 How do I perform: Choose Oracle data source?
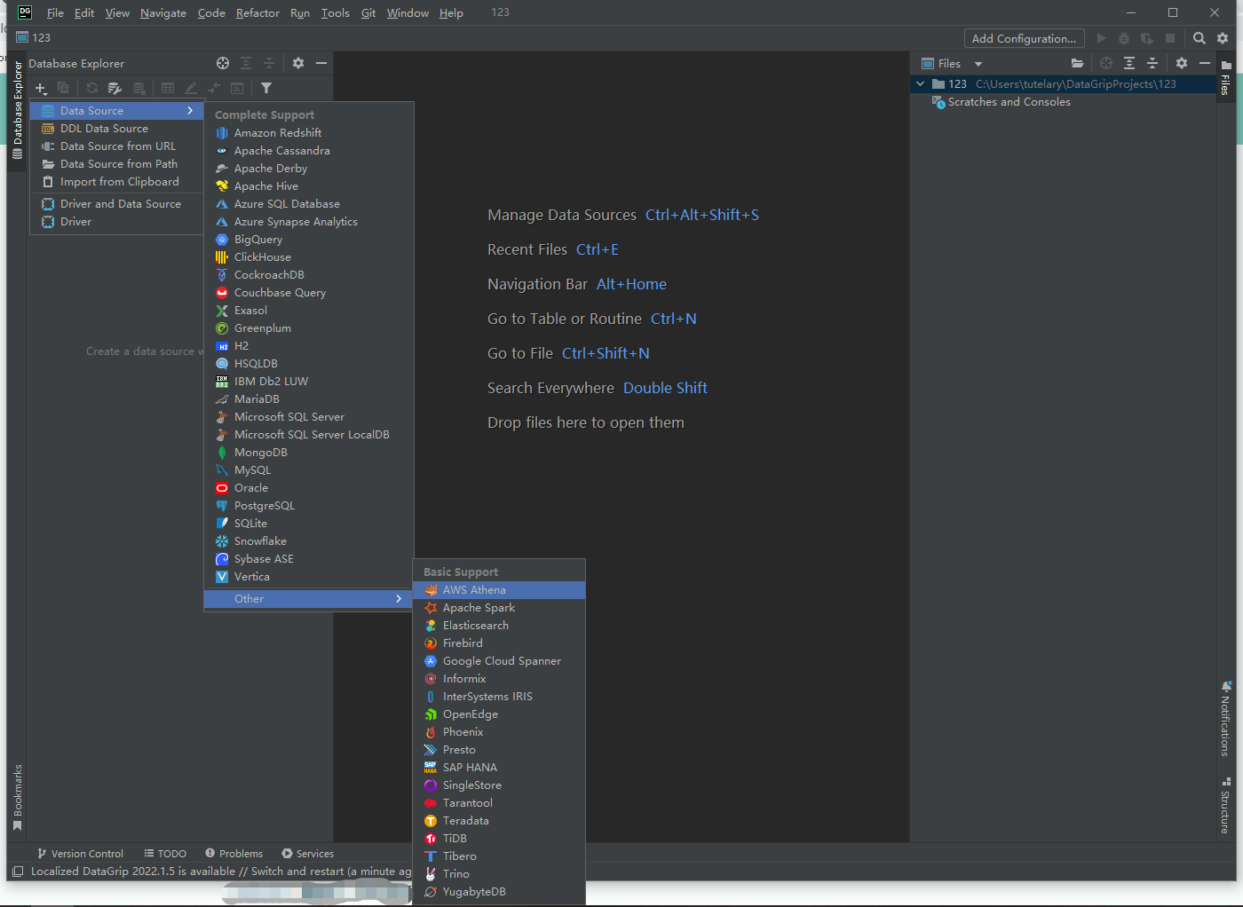309,488
